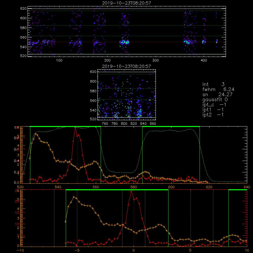This screenshot has height=253, width=253.
Task: Click the right thick green bar atop upper profile plot
Action: 171,126
